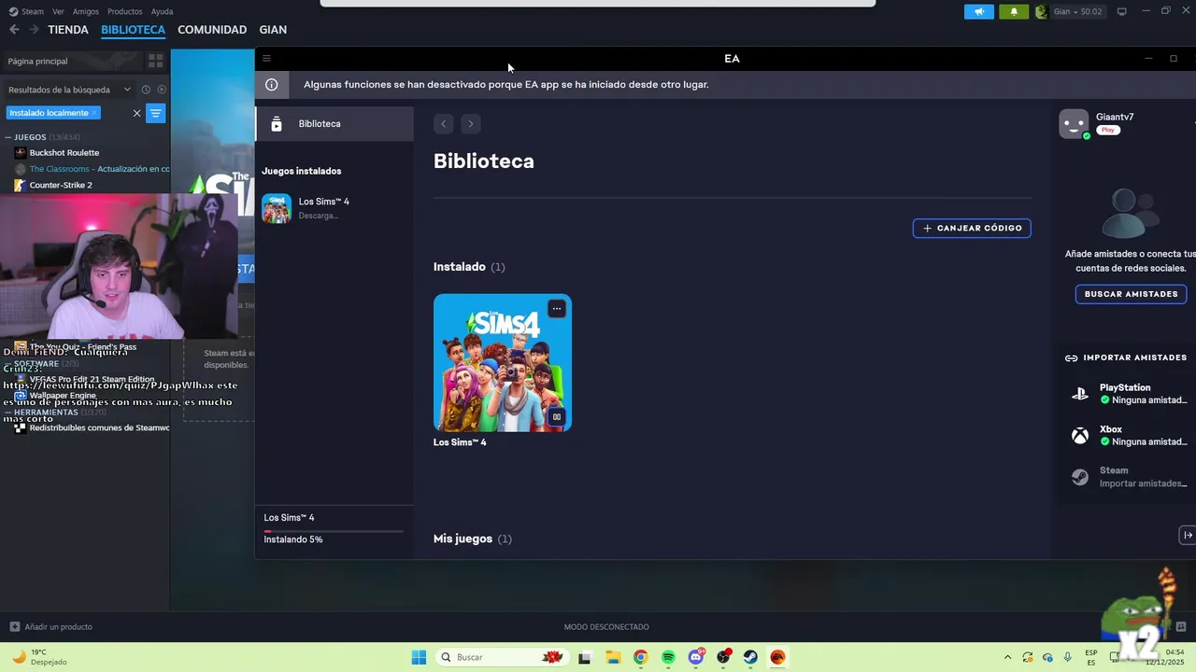Click the Windows taskbar Buscar field
Viewport: 1196px width, 672px height.
click(x=503, y=657)
